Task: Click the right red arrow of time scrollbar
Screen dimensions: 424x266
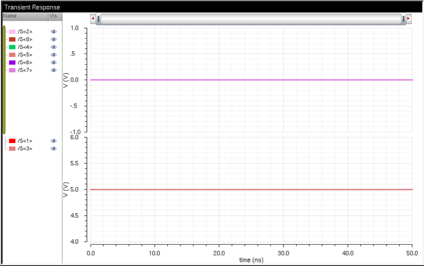Action: pyautogui.click(x=409, y=18)
